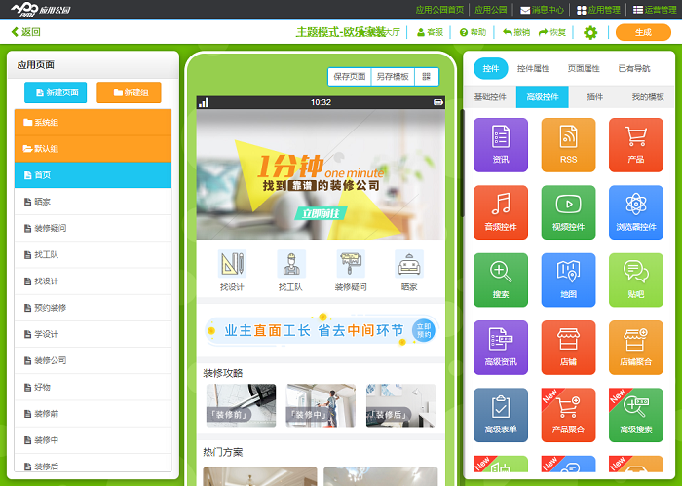Switch to the 控件属性 tab

(x=533, y=69)
